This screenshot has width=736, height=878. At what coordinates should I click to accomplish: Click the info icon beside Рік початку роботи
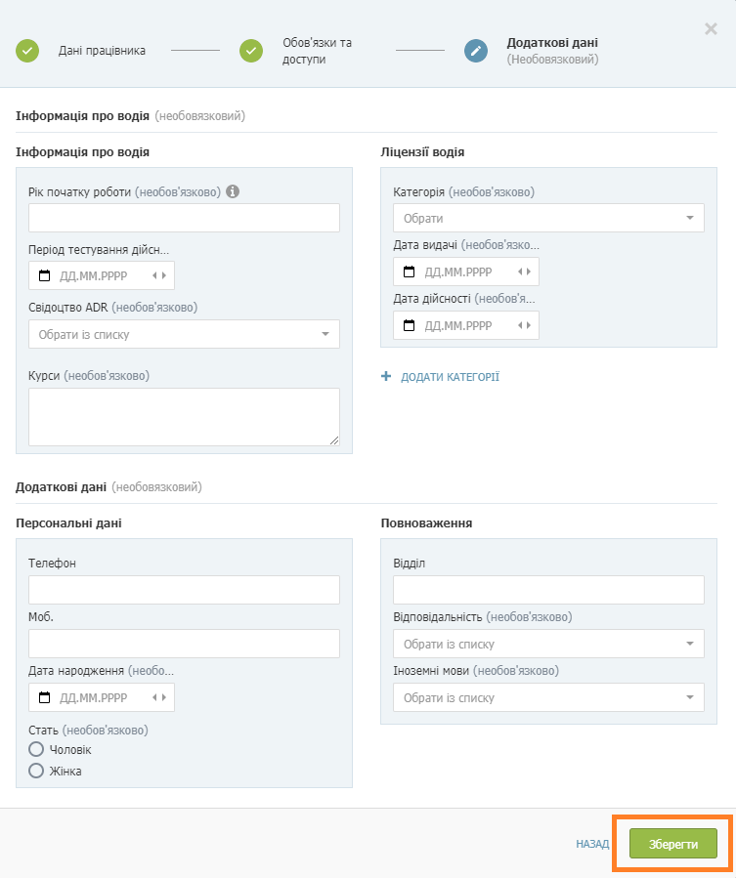233,191
